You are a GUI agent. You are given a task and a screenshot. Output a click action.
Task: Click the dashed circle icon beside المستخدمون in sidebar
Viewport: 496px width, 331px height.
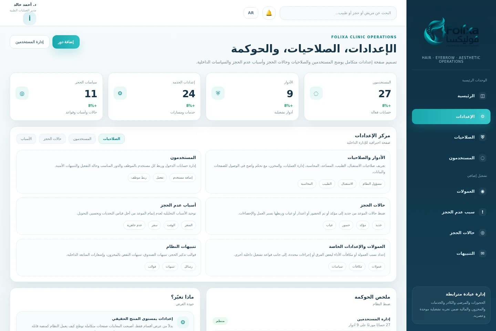click(483, 158)
